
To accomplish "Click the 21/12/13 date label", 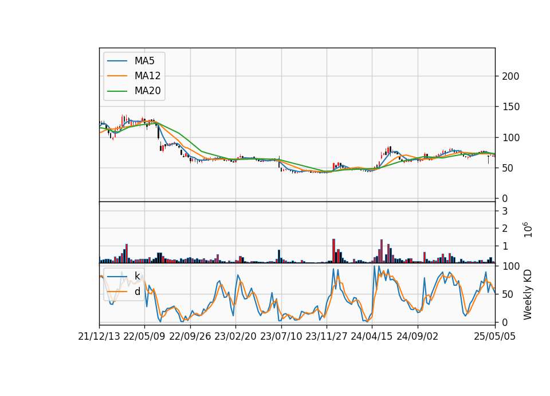I will coord(99,336).
